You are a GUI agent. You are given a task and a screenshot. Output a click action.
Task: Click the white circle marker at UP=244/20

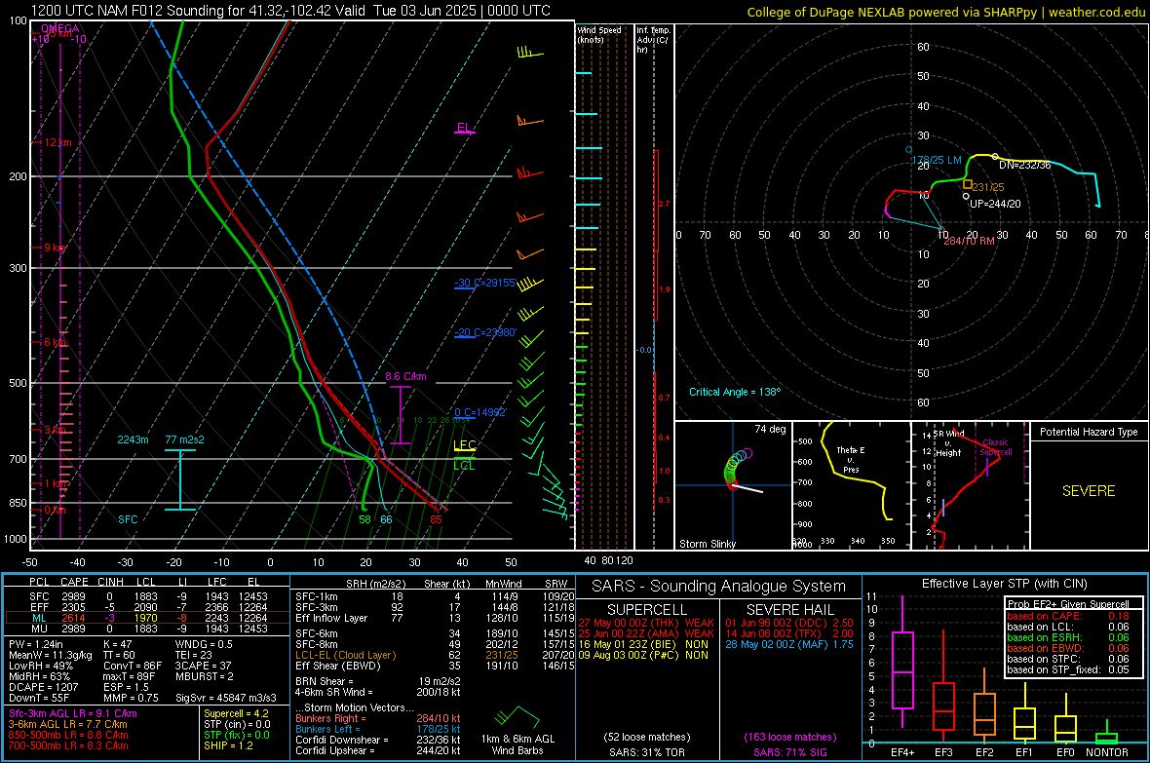(966, 196)
